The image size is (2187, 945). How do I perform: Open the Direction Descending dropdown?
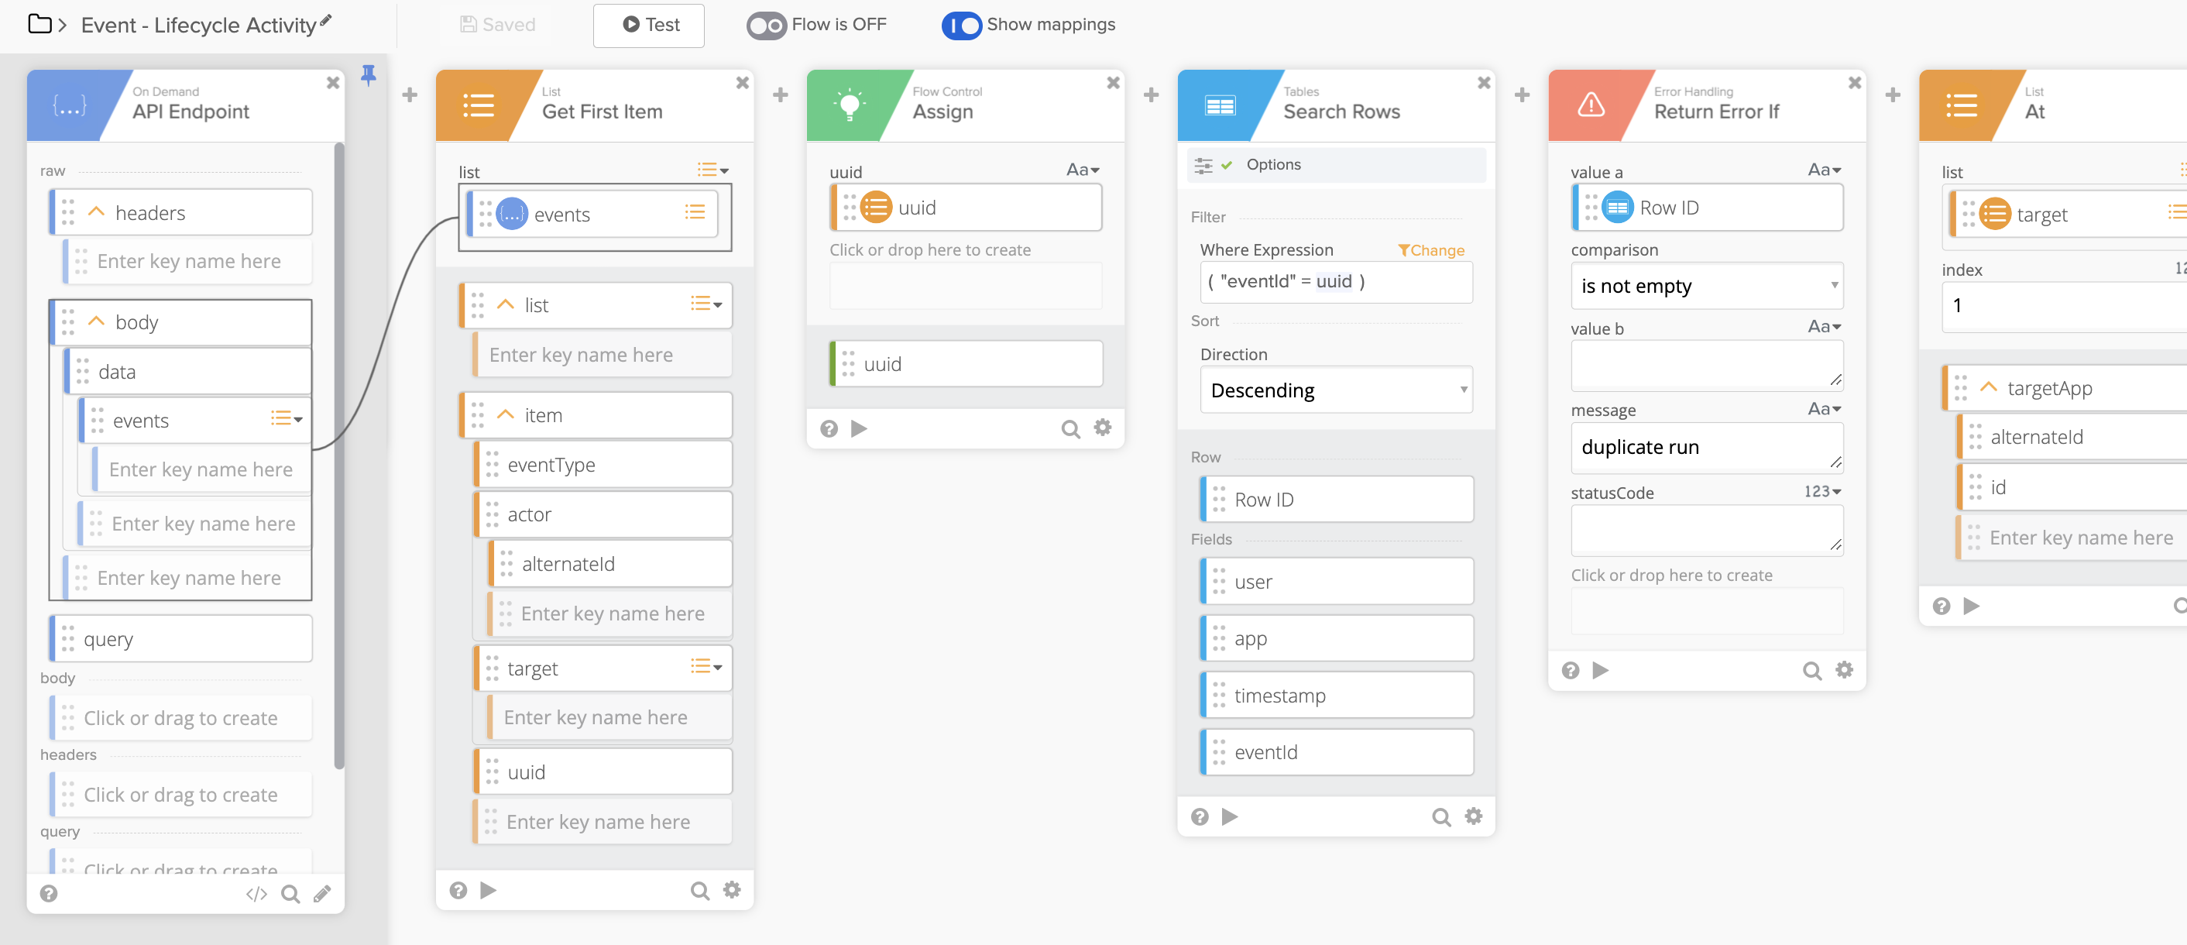[x=1335, y=390]
